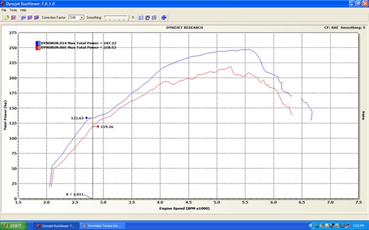369x230 pixels.
Task: Click the Smoothing slider track
Action: tap(116, 18)
